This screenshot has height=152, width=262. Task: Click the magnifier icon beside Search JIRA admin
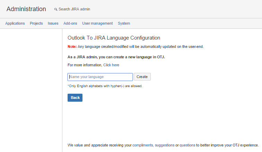click(56, 9)
